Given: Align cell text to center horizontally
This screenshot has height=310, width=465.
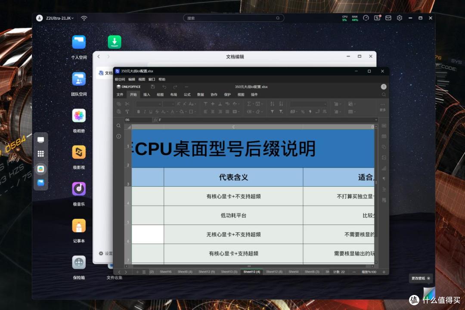Looking at the screenshot, I should tap(213, 112).
